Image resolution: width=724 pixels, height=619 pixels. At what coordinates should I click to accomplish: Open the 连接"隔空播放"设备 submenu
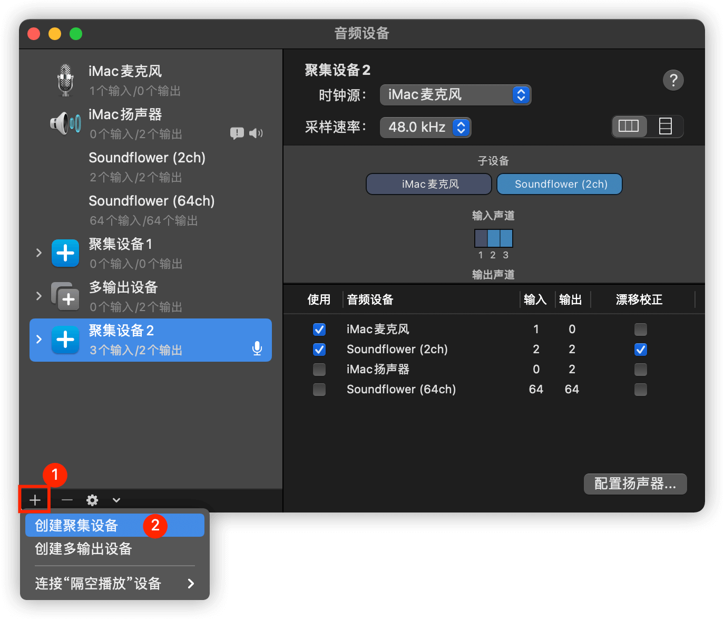(115, 583)
